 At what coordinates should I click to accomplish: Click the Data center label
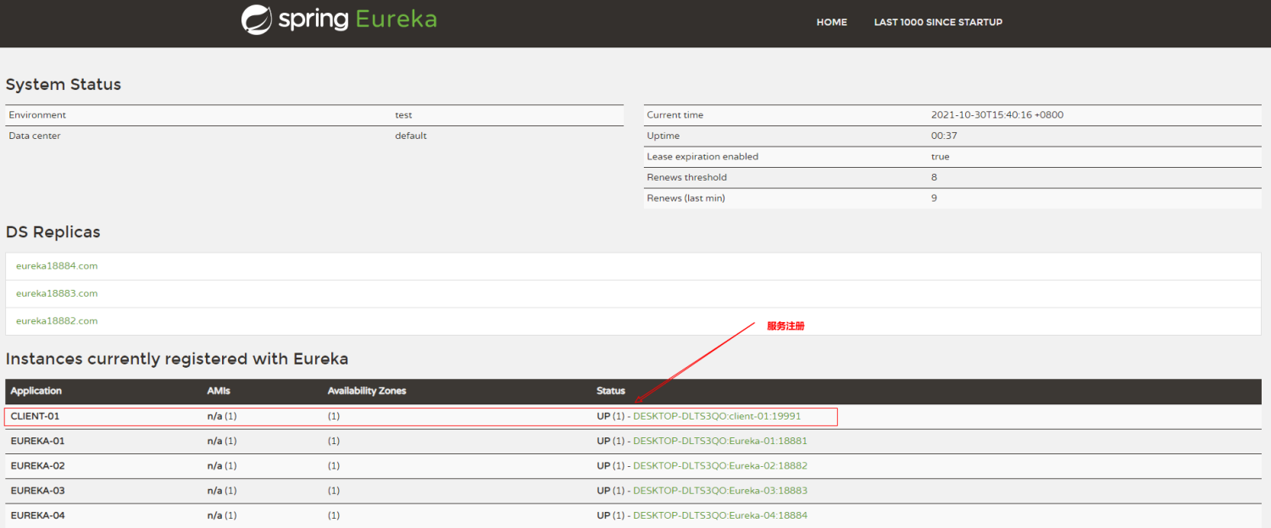tap(35, 136)
